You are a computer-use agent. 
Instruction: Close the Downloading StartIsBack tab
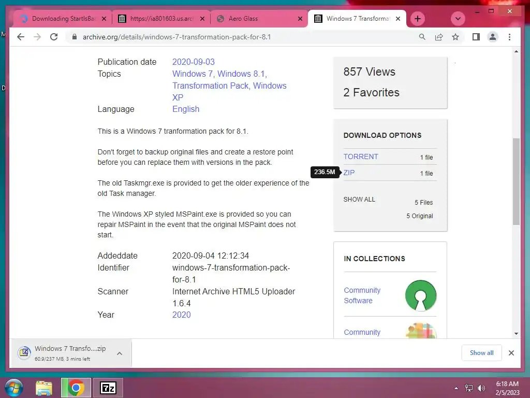pyautogui.click(x=104, y=19)
